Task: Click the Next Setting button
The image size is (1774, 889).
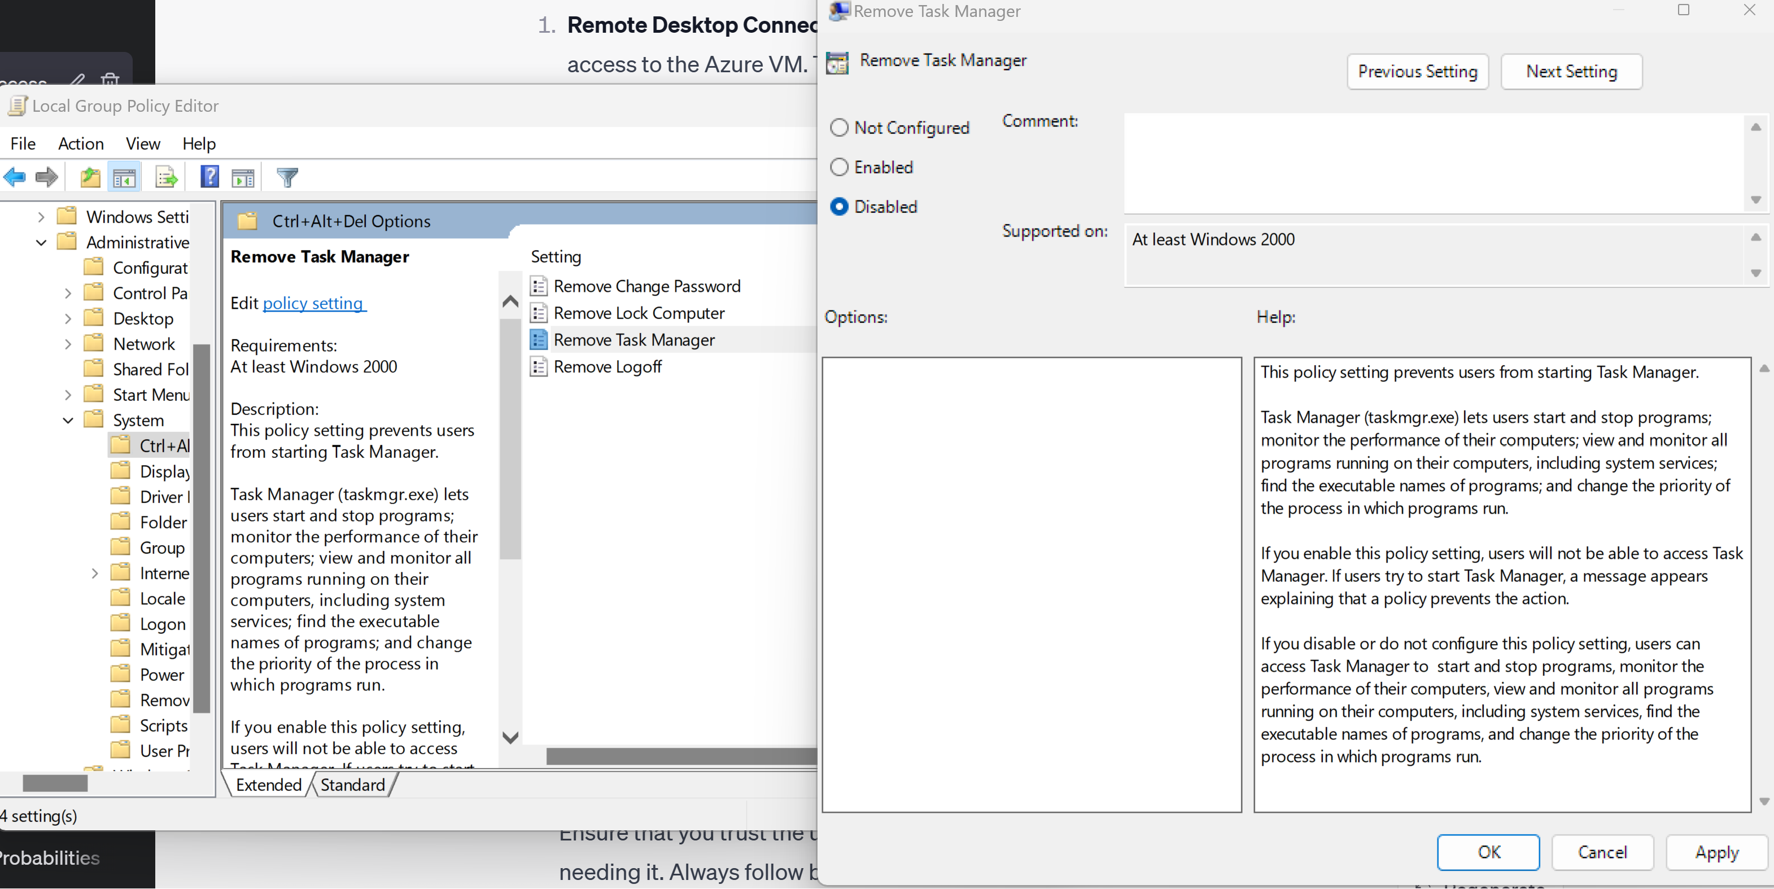Action: 1571,72
